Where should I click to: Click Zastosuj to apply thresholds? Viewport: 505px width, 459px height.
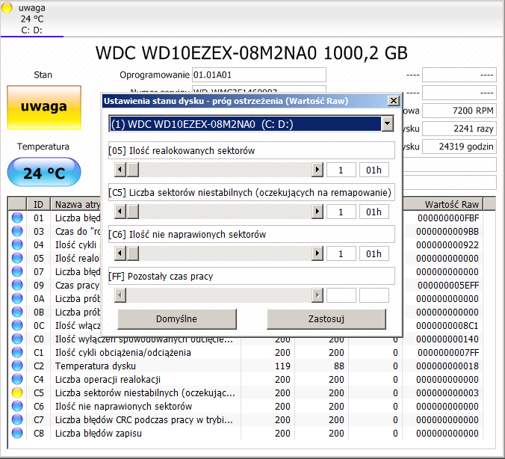click(x=326, y=319)
